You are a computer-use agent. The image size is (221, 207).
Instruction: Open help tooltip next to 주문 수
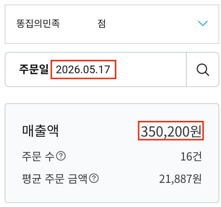[x=61, y=156]
